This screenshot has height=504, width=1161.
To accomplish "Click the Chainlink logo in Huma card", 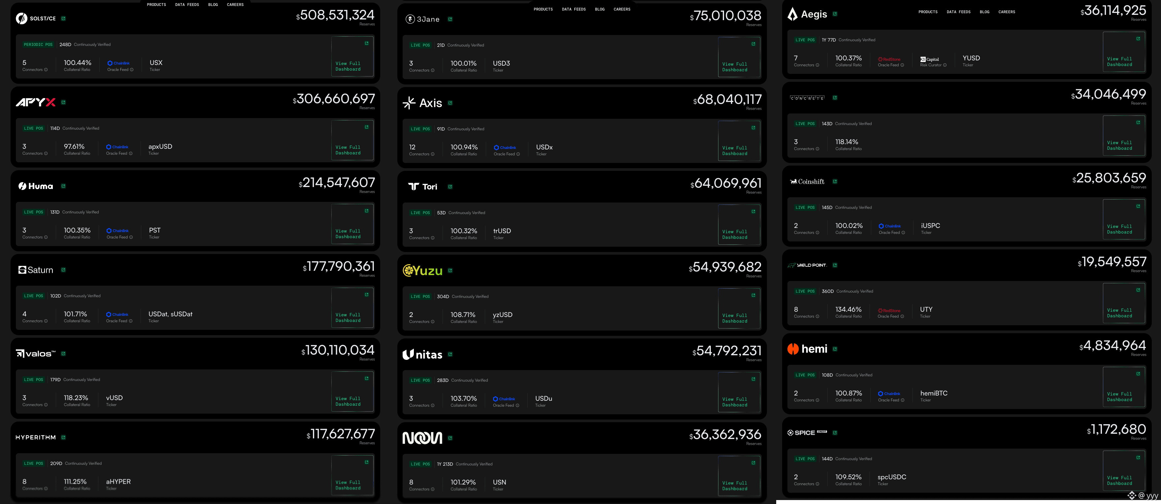I will [x=117, y=231].
